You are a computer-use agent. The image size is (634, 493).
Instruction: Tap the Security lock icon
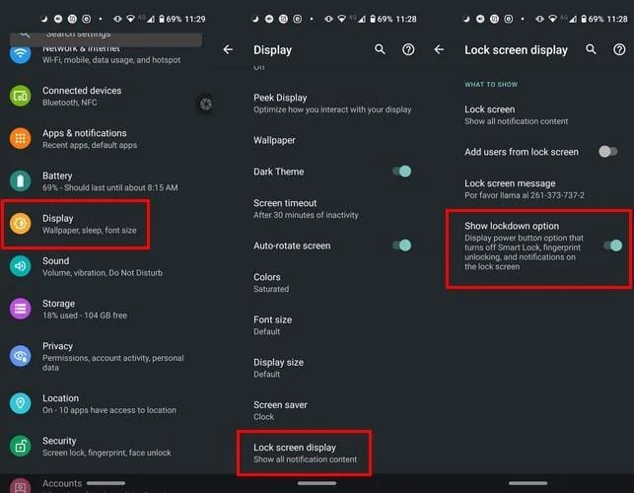(x=21, y=446)
